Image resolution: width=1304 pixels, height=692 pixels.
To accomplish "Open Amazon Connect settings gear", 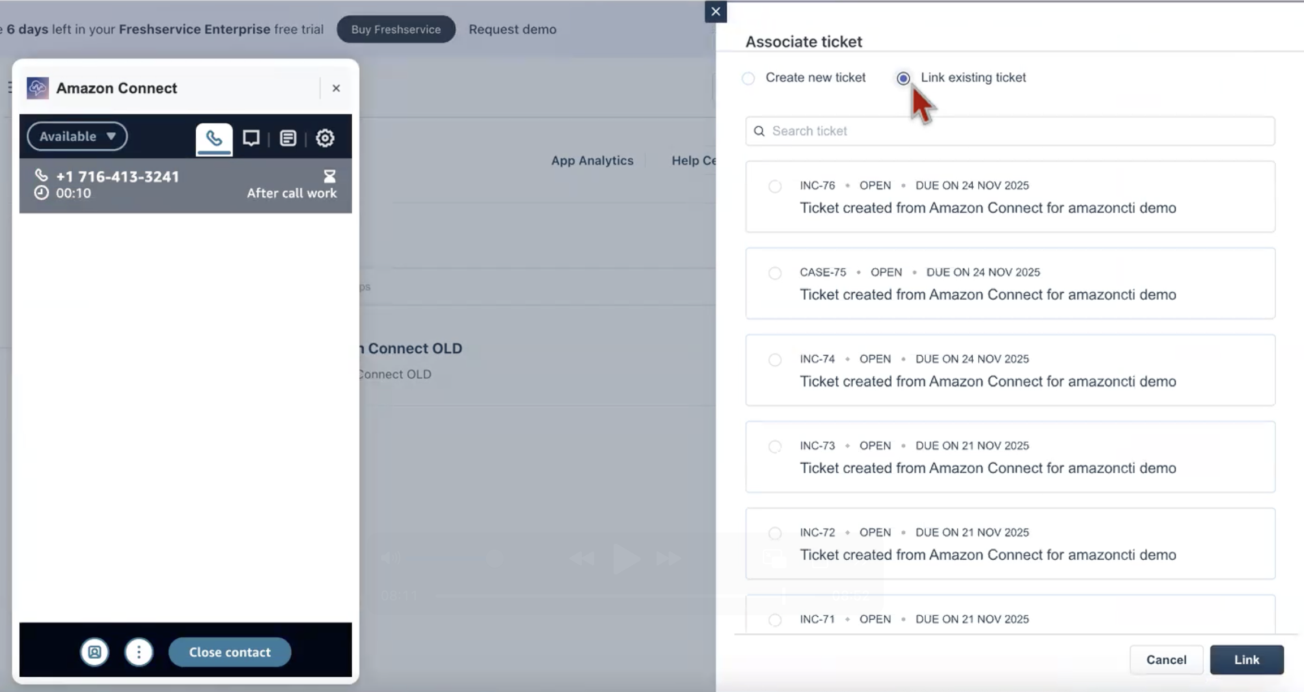I will (325, 138).
